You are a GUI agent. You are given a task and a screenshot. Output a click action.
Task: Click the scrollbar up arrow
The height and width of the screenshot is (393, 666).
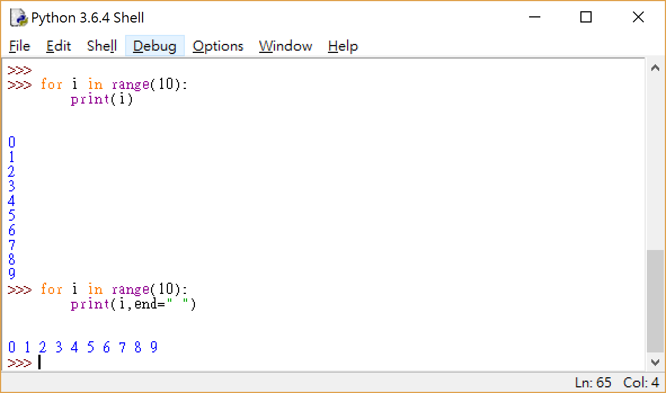tap(655, 67)
